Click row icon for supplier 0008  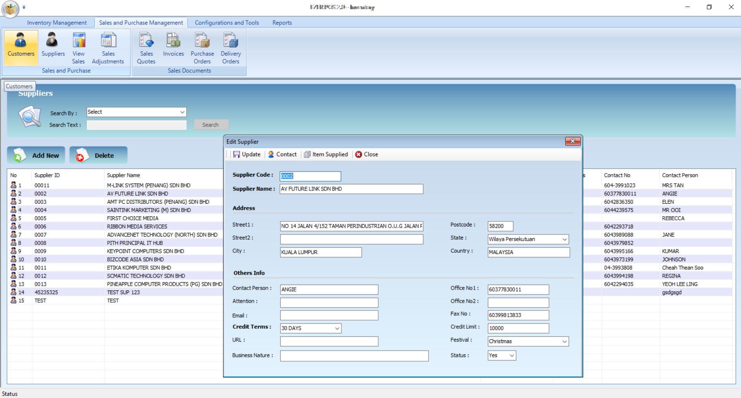[x=14, y=243]
